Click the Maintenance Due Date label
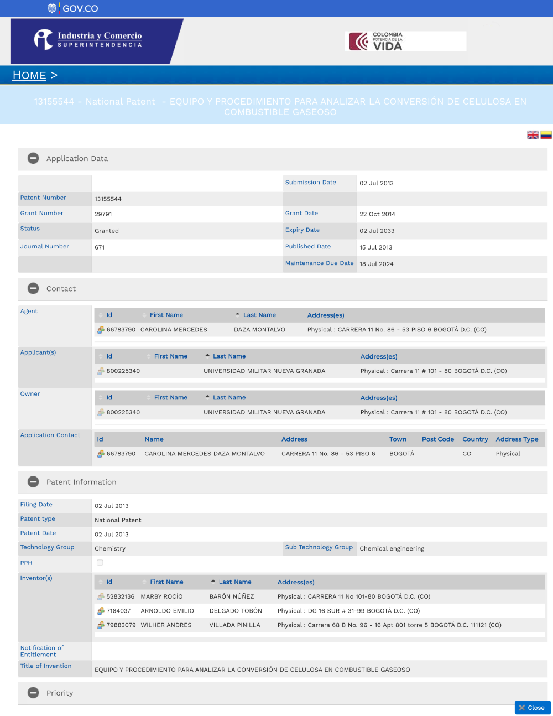 click(x=319, y=263)
